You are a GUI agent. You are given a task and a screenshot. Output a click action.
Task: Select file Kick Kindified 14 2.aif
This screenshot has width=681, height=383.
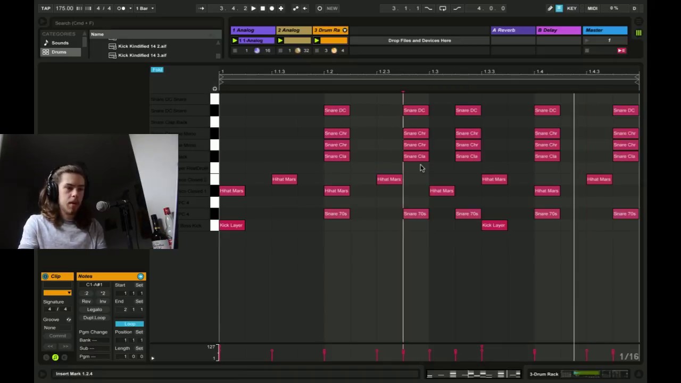point(142,46)
